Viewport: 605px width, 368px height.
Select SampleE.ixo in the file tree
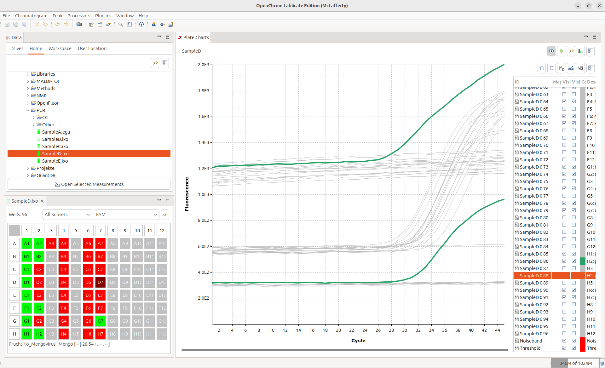(x=55, y=161)
